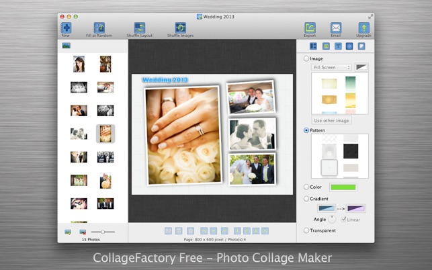Select the three-people outdoor collage photo
Image resolution: width=432 pixels, height=270 pixels.
click(x=252, y=169)
